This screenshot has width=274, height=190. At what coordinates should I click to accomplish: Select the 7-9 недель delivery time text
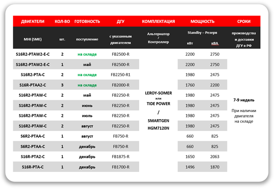point(243,100)
